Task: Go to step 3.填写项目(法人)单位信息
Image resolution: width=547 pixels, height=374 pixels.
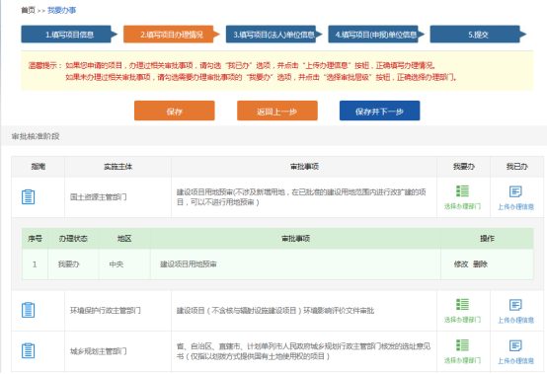Action: click(273, 35)
